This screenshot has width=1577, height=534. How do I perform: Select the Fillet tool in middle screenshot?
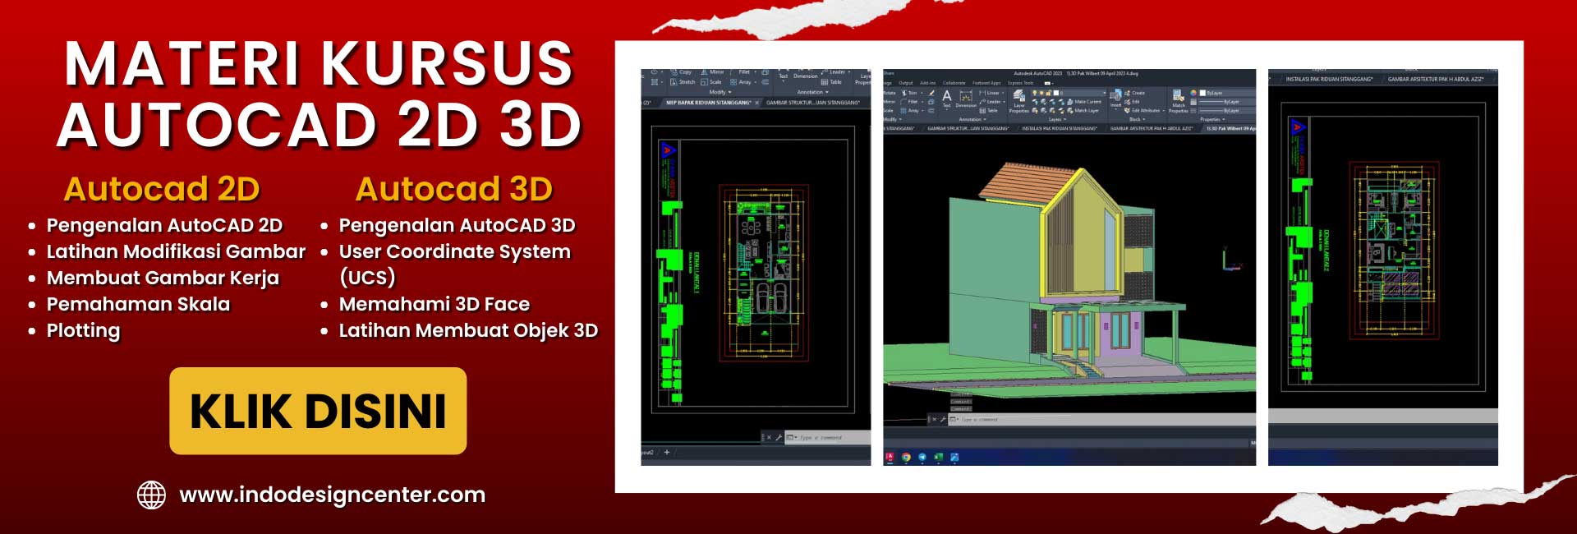coord(910,102)
